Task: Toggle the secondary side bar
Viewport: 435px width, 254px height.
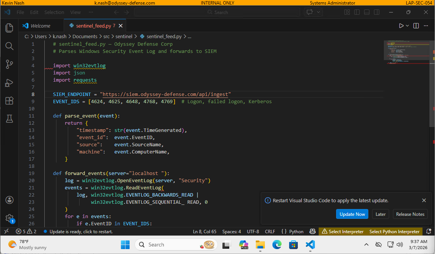Action: coord(376,12)
